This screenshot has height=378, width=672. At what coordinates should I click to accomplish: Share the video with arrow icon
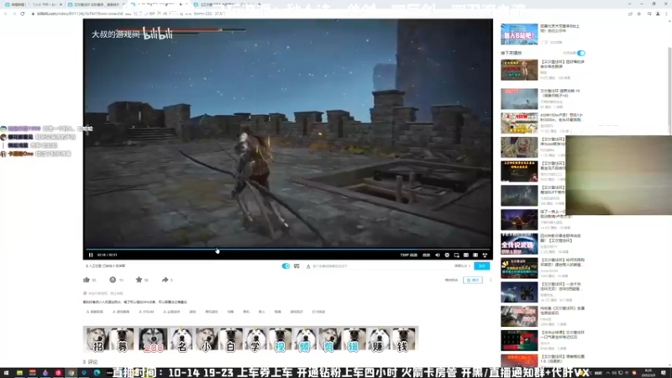pyautogui.click(x=165, y=280)
